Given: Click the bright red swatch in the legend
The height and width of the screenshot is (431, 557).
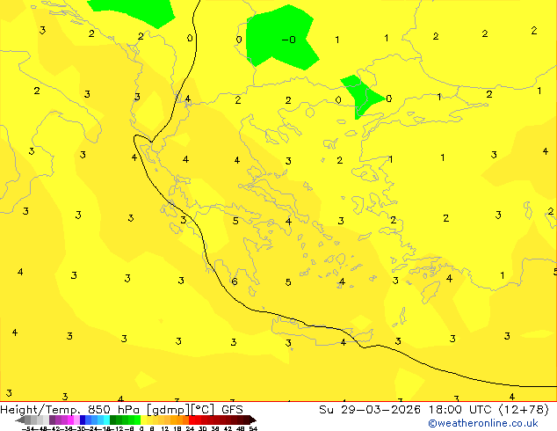Looking at the screenshot, I should [x=192, y=420].
